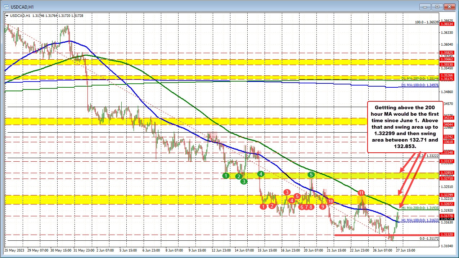Click the H1 MA:100 label reading 1.31633
The width and height of the screenshot is (459, 258).
click(x=420, y=220)
